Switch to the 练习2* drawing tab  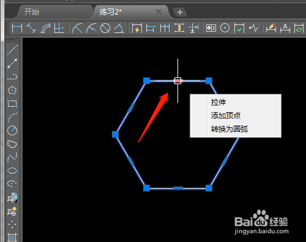[x=110, y=12]
